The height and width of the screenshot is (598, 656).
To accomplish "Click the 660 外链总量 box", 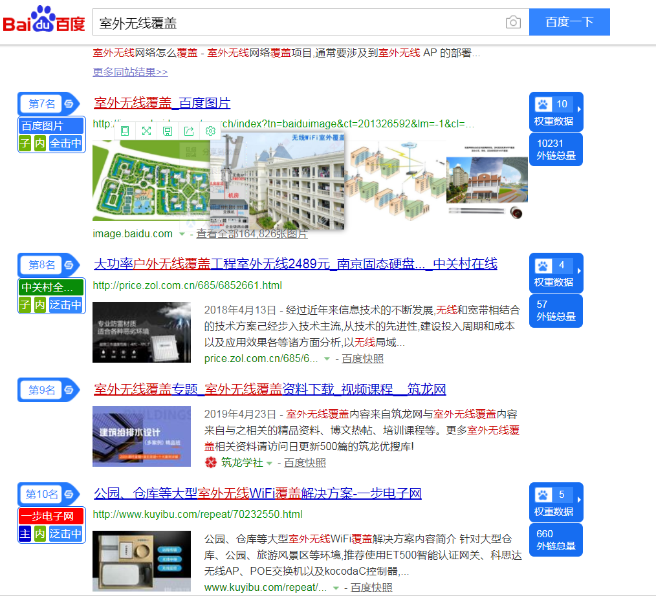I will pyautogui.click(x=556, y=540).
